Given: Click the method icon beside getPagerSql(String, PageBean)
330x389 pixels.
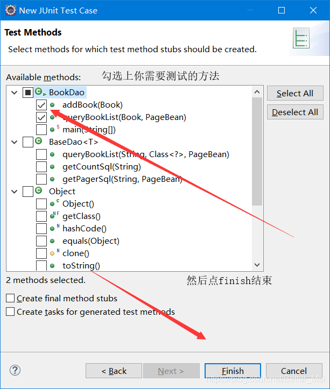Looking at the screenshot, I should click(52, 179).
